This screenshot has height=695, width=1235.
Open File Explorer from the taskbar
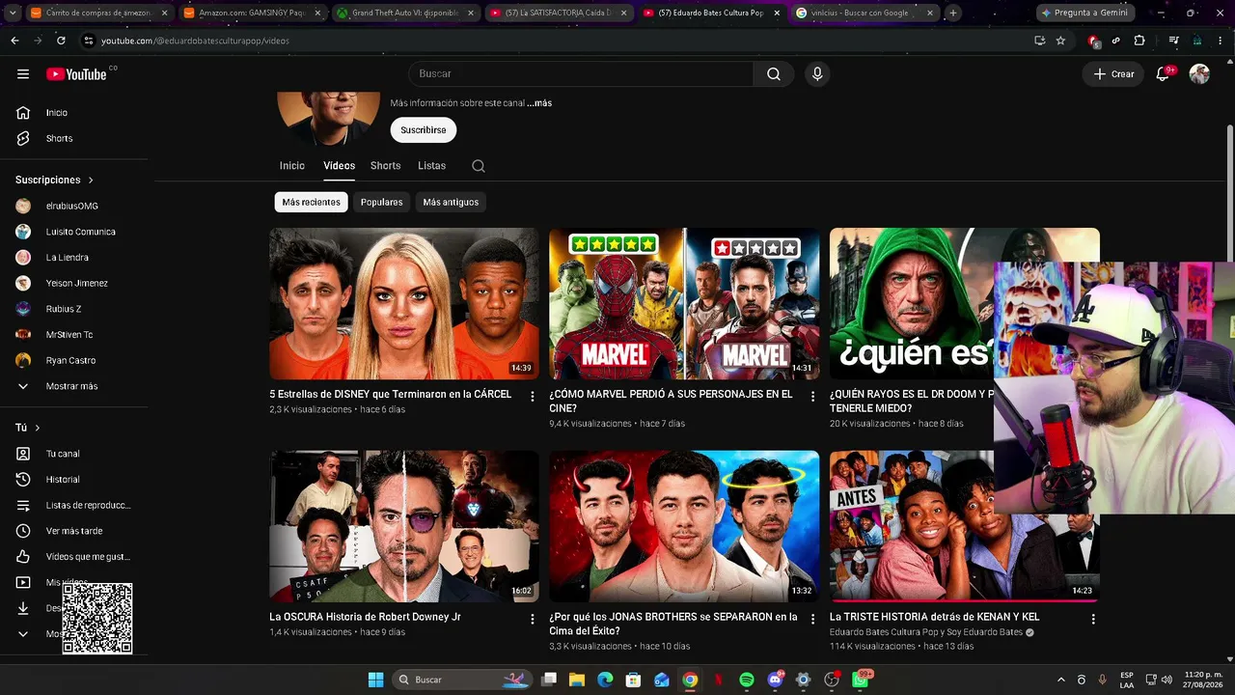(x=577, y=680)
